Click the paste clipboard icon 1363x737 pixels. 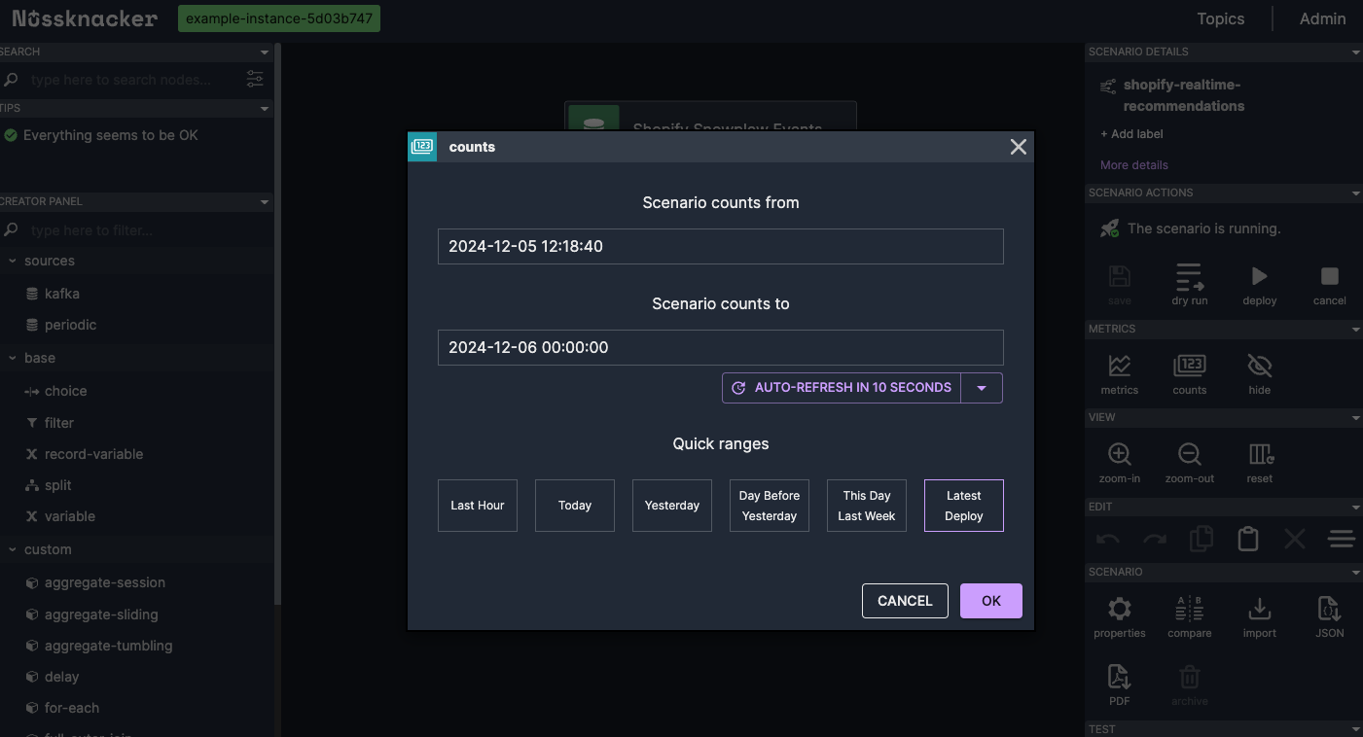tap(1248, 539)
